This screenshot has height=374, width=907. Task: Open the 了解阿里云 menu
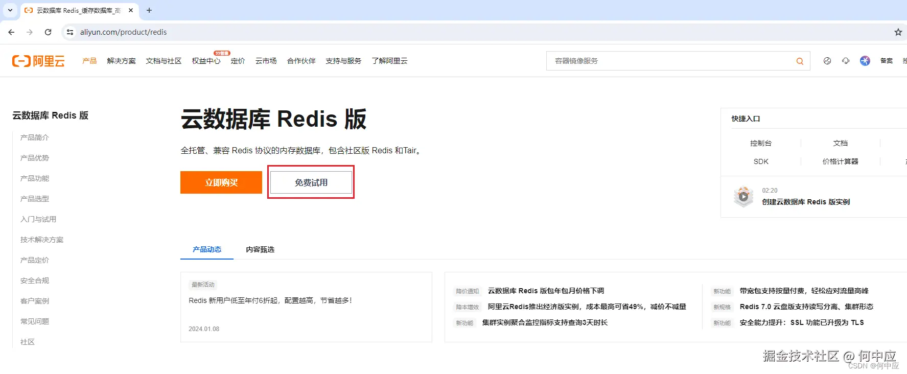[389, 61]
